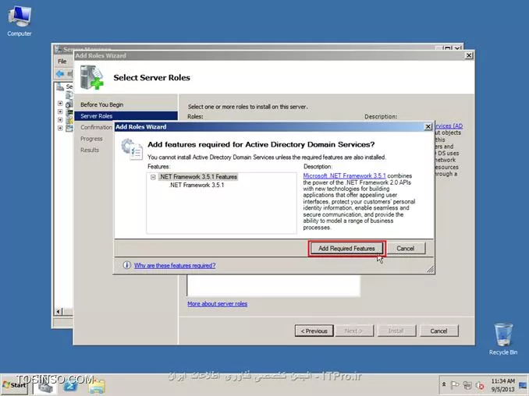Expand the Diagnostics node in Server Manager tree
The height and width of the screenshot is (396, 529).
[x=60, y=111]
